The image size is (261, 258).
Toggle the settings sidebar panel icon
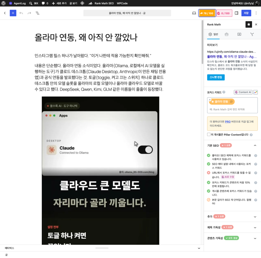236,13
